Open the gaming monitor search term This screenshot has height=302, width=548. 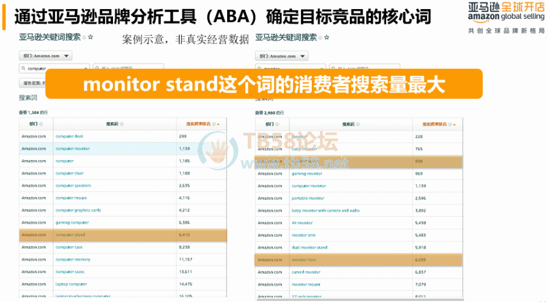[x=307, y=174]
